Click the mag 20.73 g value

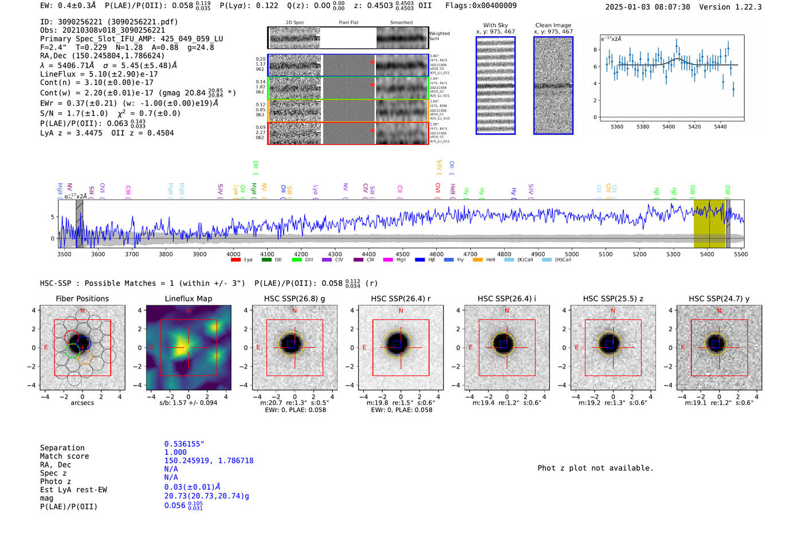click(x=207, y=496)
